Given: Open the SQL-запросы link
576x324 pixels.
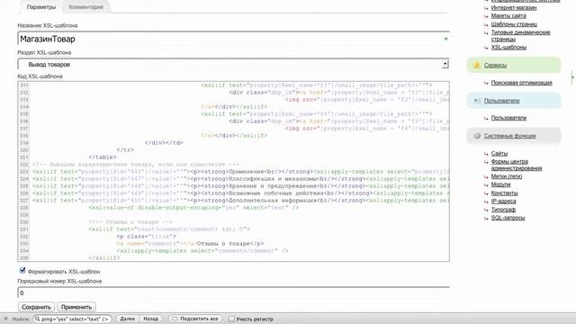Looking at the screenshot, I should pos(508,218).
